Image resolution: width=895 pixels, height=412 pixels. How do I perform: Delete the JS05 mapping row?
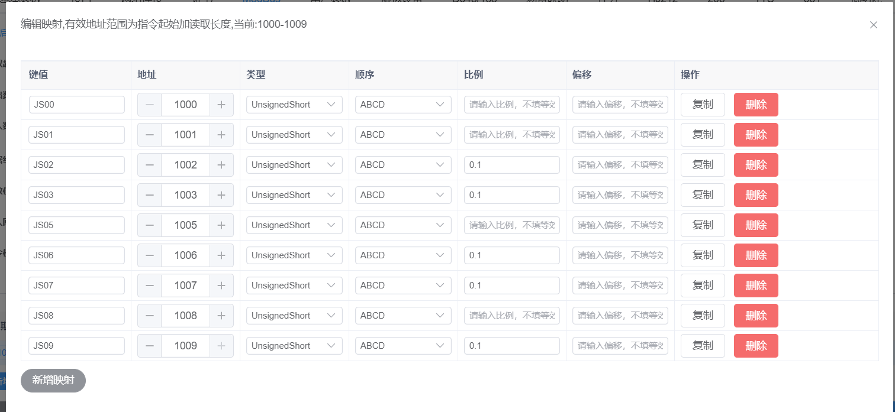click(x=756, y=225)
